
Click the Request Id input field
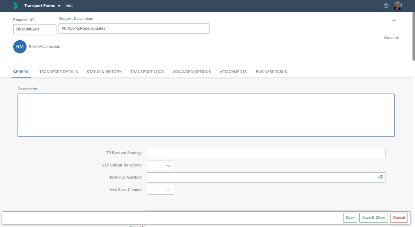(x=35, y=29)
